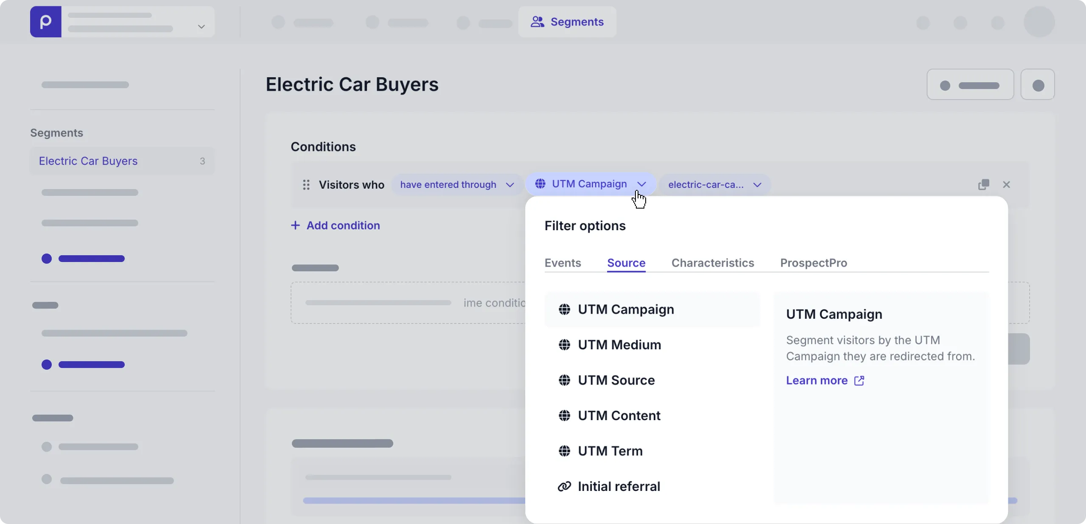
Task: Select UTM Source filter option
Action: [x=616, y=380]
